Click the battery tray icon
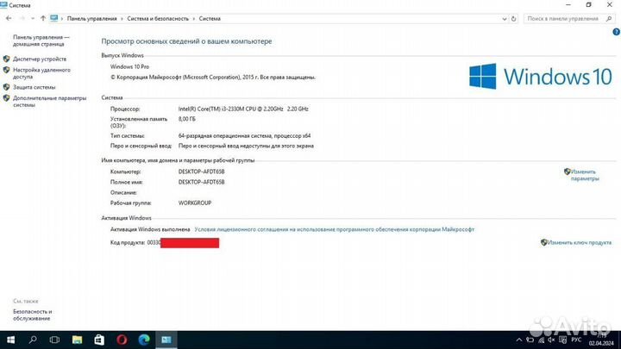The height and width of the screenshot is (349, 621). [530, 340]
